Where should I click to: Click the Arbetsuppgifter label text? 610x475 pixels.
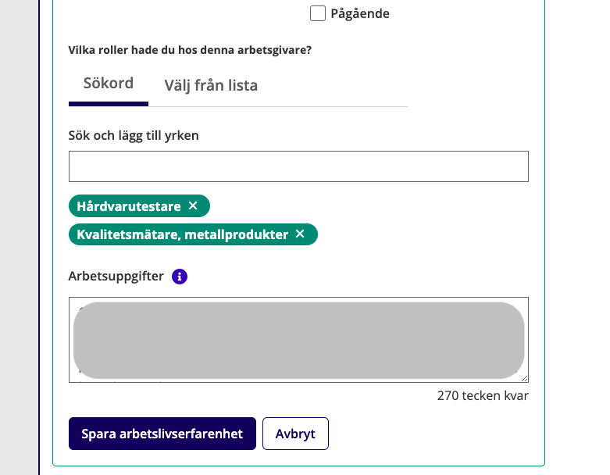(x=116, y=276)
